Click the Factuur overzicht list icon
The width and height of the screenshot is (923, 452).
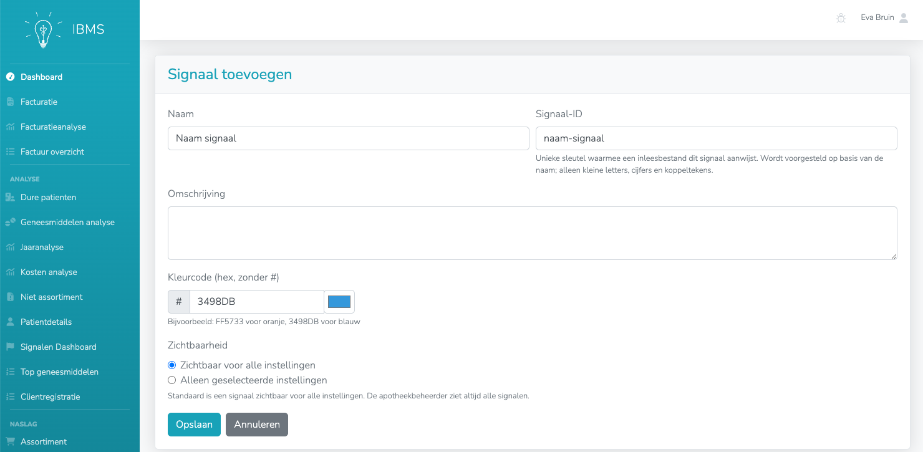coord(10,152)
